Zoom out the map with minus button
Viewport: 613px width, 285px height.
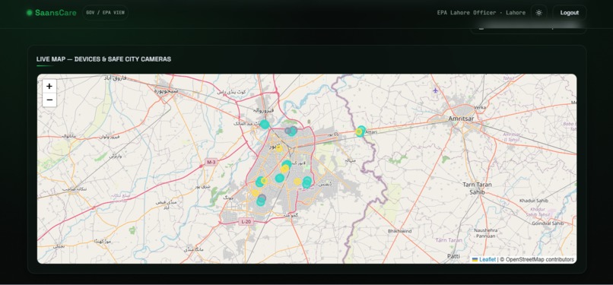tap(49, 100)
